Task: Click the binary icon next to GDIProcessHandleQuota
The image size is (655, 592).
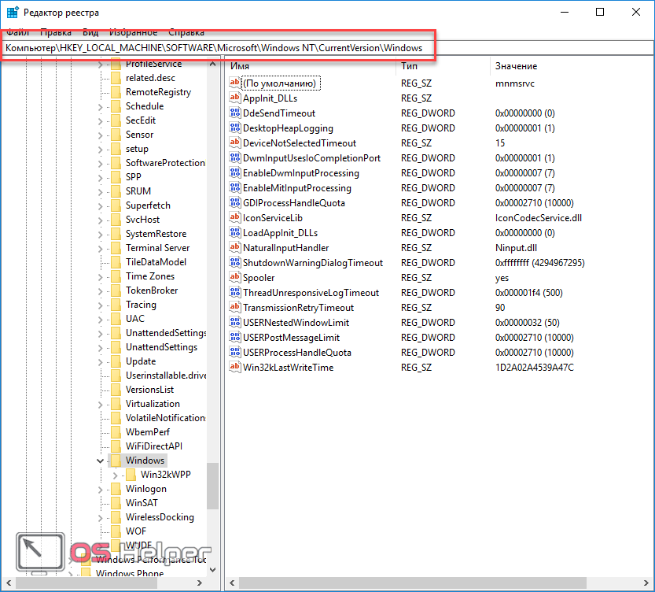Action: pyautogui.click(x=235, y=203)
